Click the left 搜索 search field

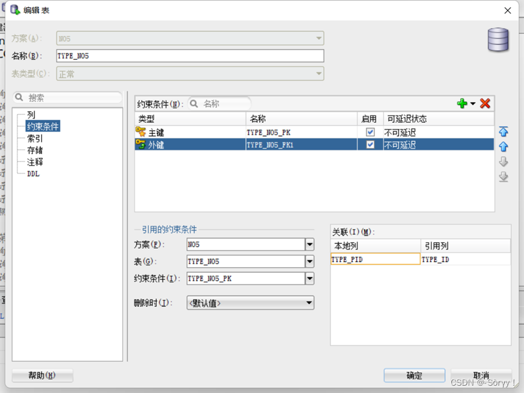[68, 97]
